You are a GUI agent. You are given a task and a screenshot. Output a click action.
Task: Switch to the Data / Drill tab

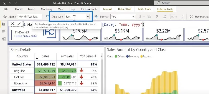[x=125, y=9]
